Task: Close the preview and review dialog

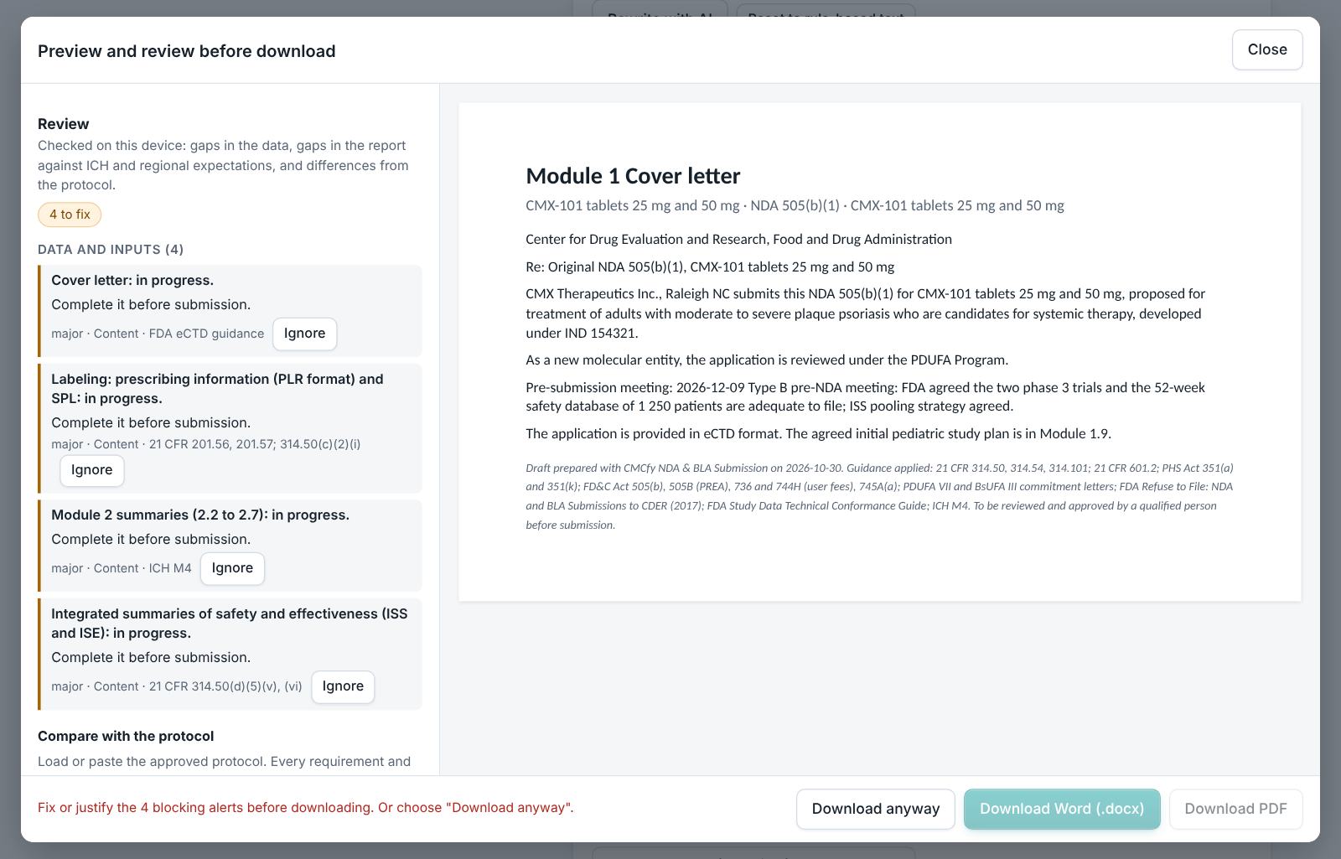Action: [x=1266, y=49]
